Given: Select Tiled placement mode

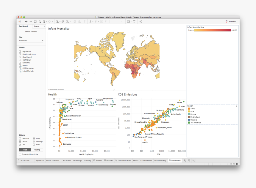Looking at the screenshot, I should tap(25, 150).
